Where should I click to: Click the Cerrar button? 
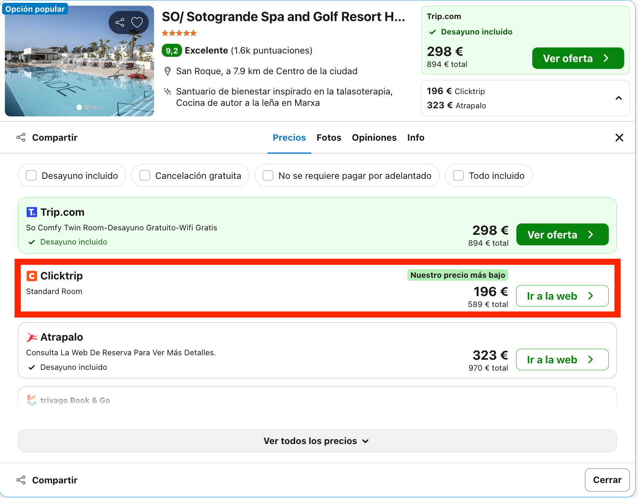click(x=607, y=480)
